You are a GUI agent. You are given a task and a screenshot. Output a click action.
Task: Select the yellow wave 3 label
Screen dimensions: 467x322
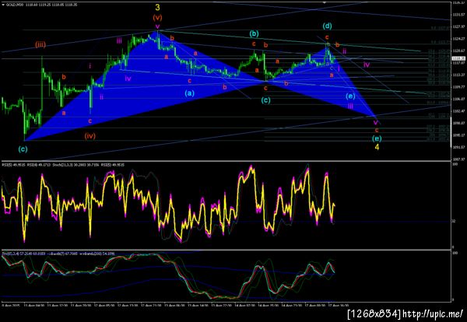(157, 8)
